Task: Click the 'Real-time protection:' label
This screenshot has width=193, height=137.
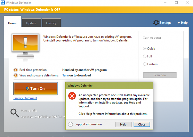Action: pos(33,70)
